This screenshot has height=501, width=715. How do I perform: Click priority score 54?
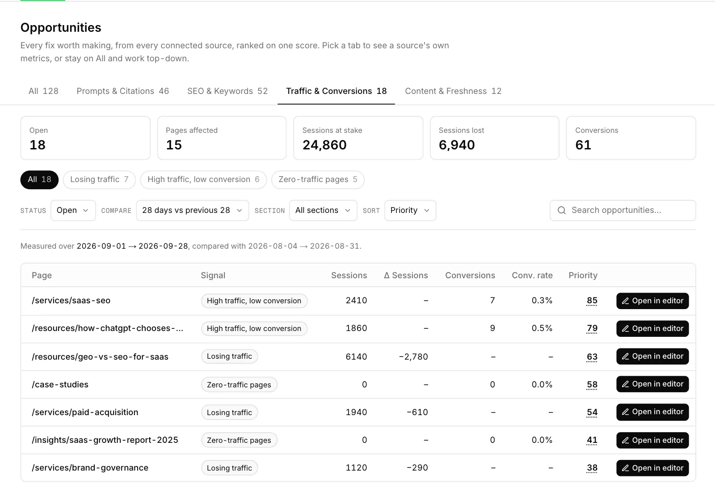592,412
